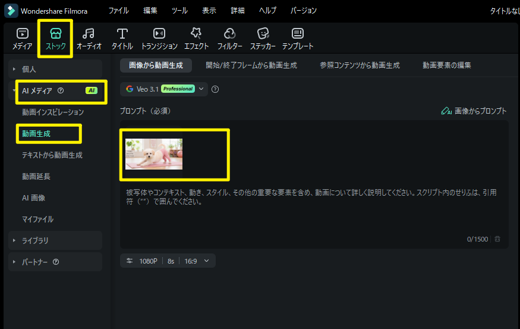Select 動画生成 in sidebar
This screenshot has height=329, width=520.
click(x=36, y=133)
